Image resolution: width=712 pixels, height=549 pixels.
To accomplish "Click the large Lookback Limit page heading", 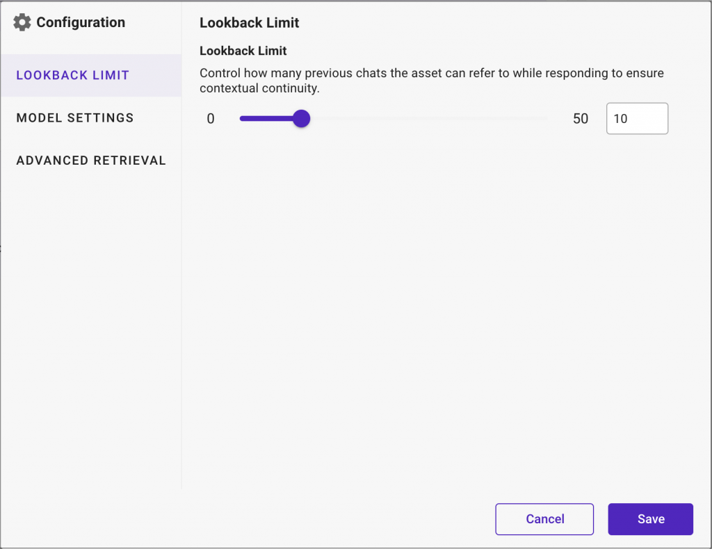I will pos(250,23).
